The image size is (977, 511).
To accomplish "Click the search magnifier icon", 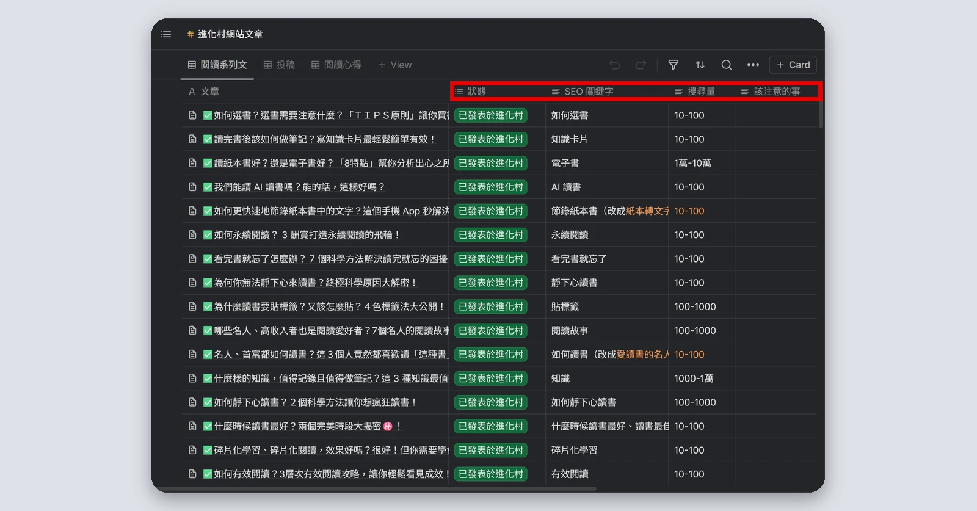I will [x=726, y=65].
